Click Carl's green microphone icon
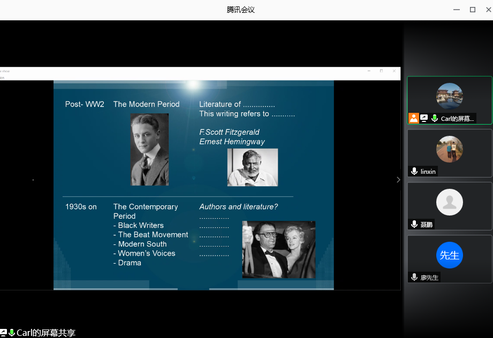This screenshot has height=338, width=493. (434, 119)
